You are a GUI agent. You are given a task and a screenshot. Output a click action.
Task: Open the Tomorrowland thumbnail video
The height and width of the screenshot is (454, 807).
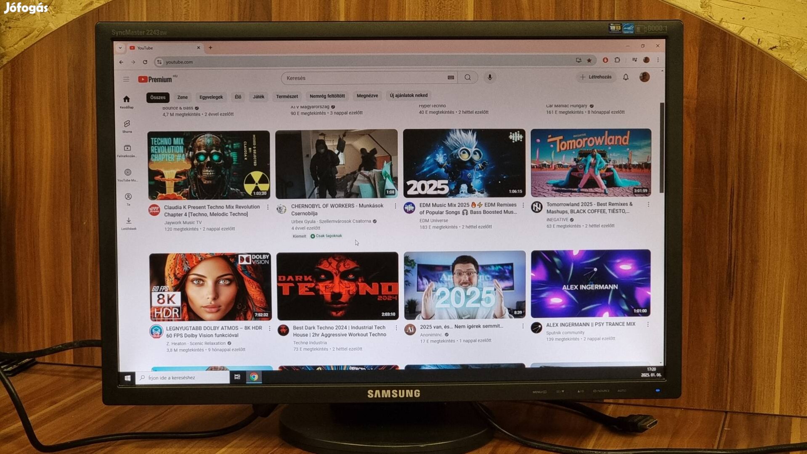click(591, 163)
